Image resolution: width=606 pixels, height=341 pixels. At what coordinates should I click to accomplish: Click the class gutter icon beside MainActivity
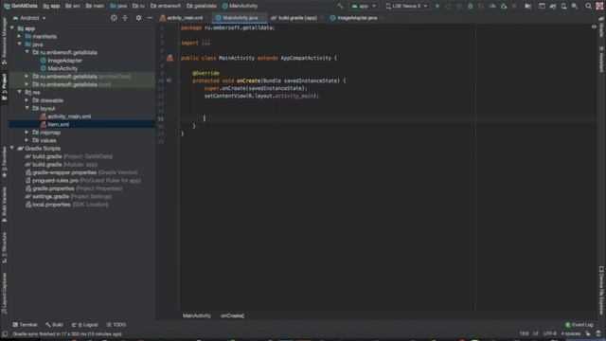169,58
